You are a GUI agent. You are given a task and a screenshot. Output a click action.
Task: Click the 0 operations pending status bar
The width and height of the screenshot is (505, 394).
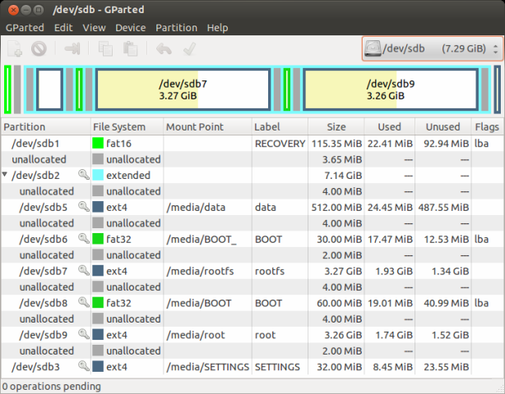pos(52,386)
